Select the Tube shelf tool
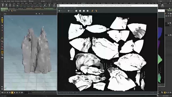172x97 pixels. 10,6
